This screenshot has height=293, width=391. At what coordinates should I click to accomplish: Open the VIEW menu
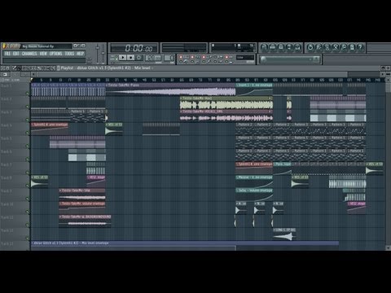click(x=43, y=54)
